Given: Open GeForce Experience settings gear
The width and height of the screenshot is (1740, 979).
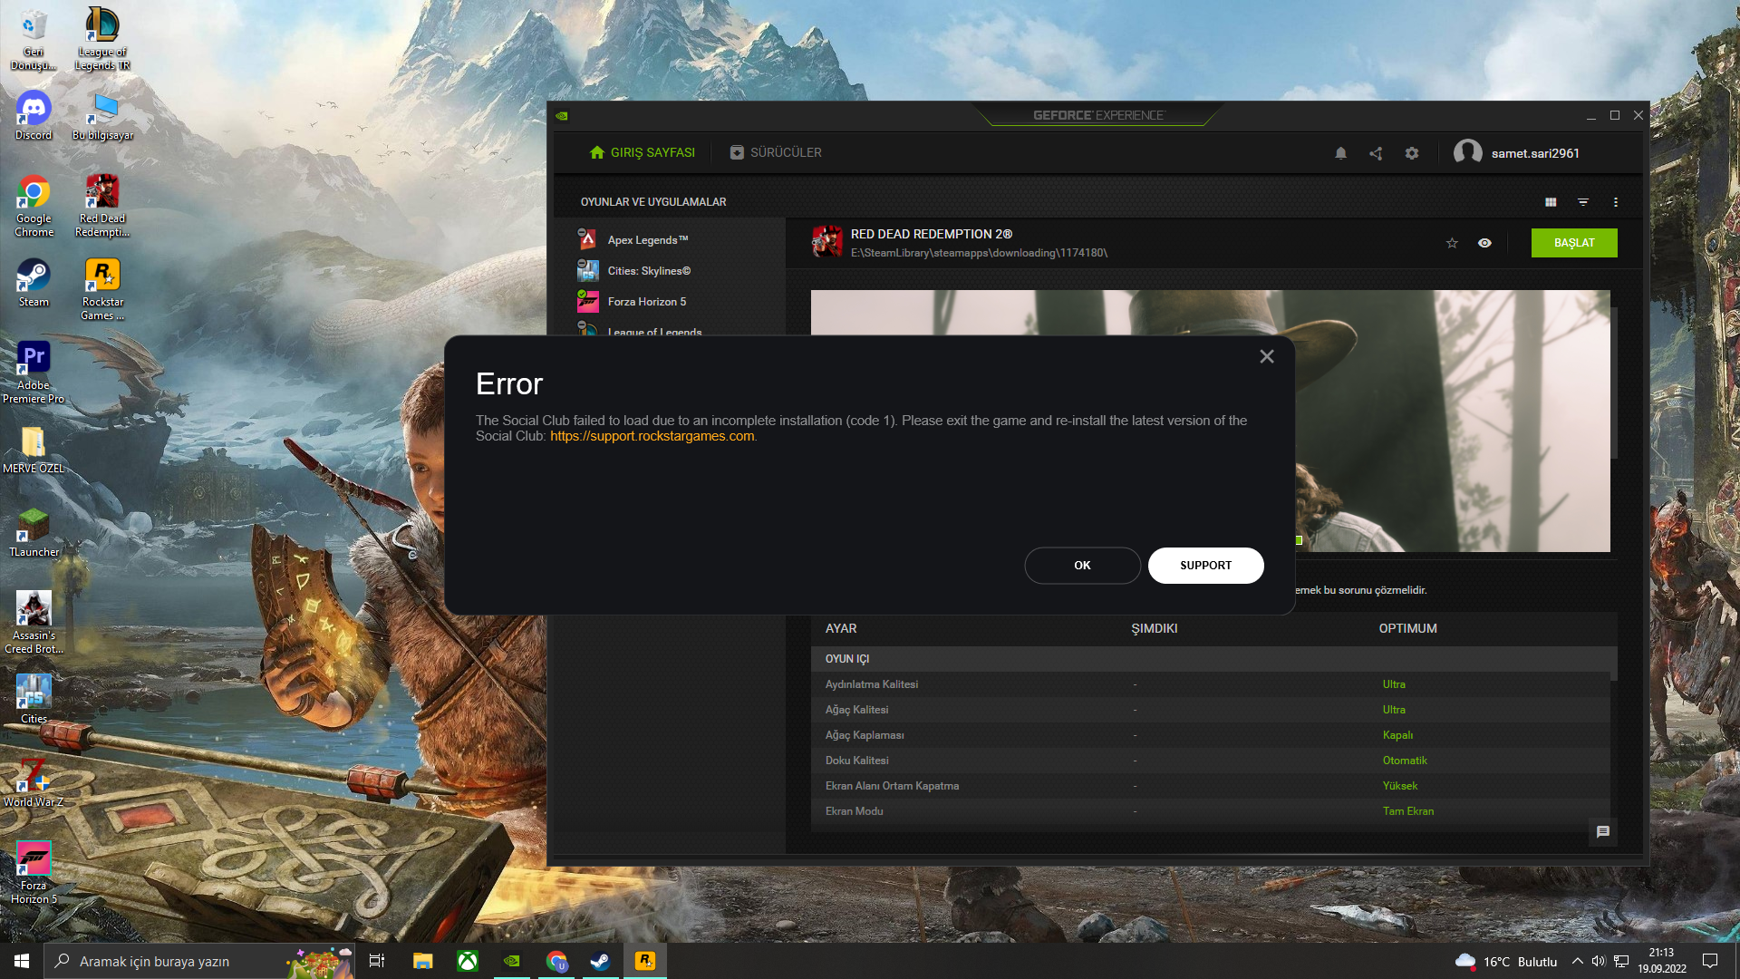Looking at the screenshot, I should 1411,153.
